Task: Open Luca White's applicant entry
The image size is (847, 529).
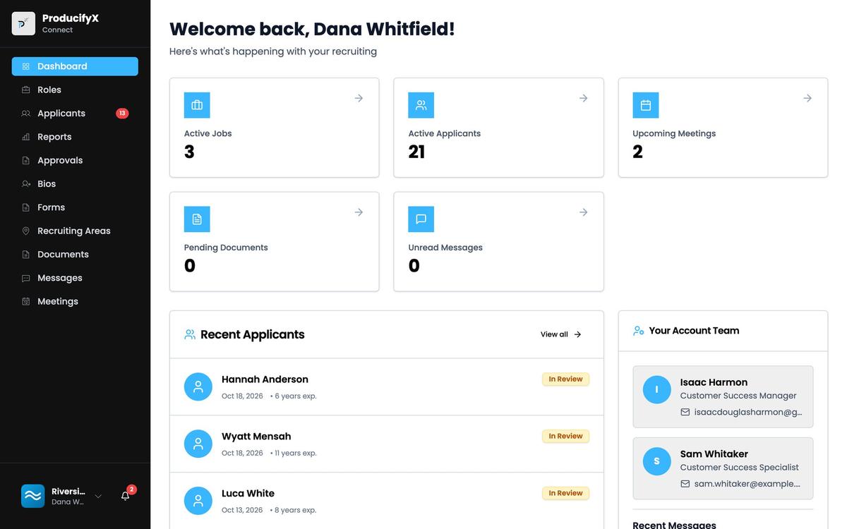Action: (x=387, y=501)
